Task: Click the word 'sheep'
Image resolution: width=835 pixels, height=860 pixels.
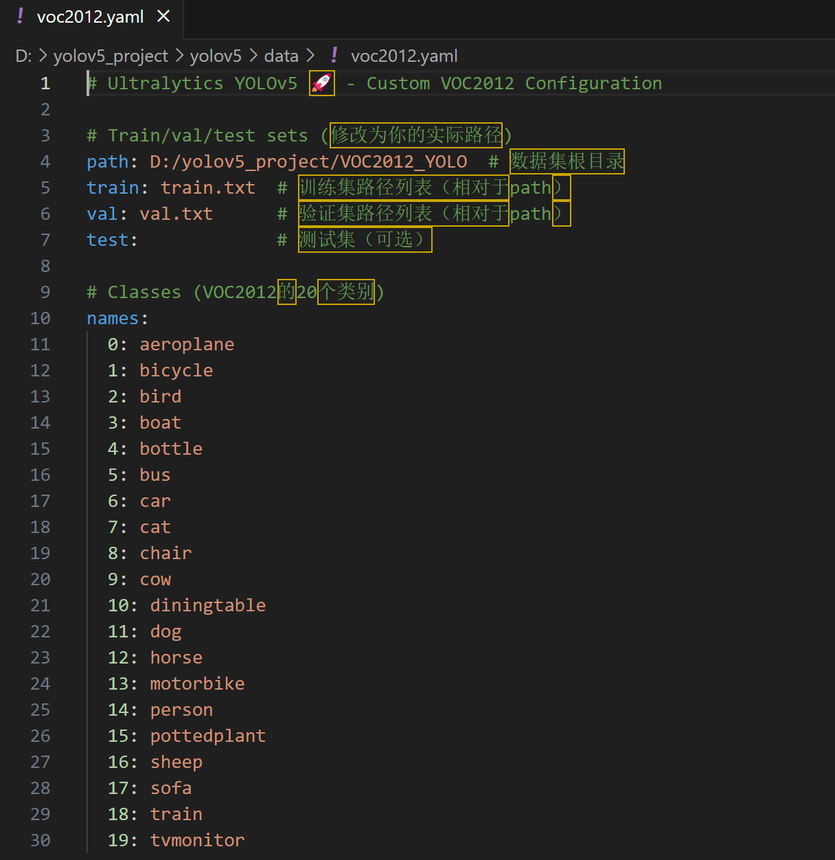Action: tap(176, 762)
